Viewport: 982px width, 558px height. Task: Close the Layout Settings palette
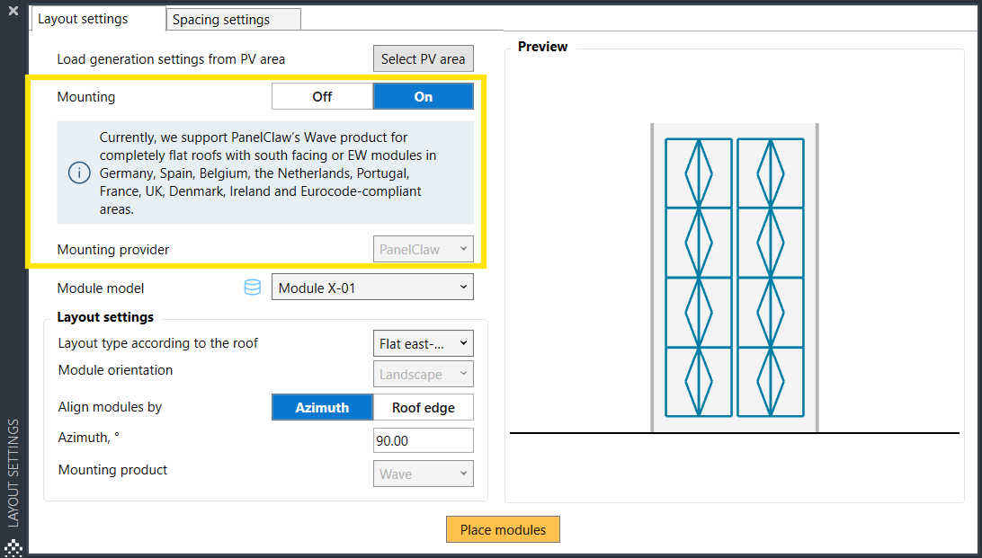(13, 11)
